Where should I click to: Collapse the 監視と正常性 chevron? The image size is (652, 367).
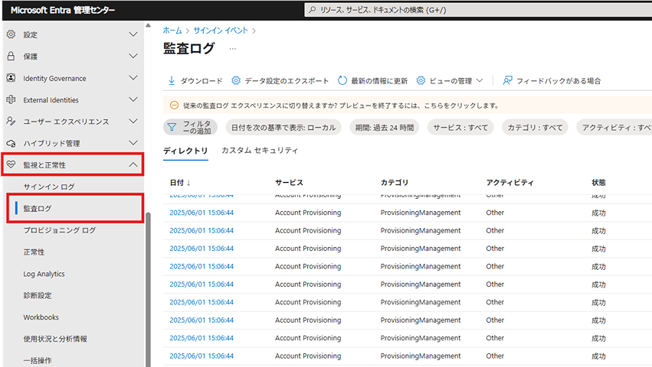[133, 165]
